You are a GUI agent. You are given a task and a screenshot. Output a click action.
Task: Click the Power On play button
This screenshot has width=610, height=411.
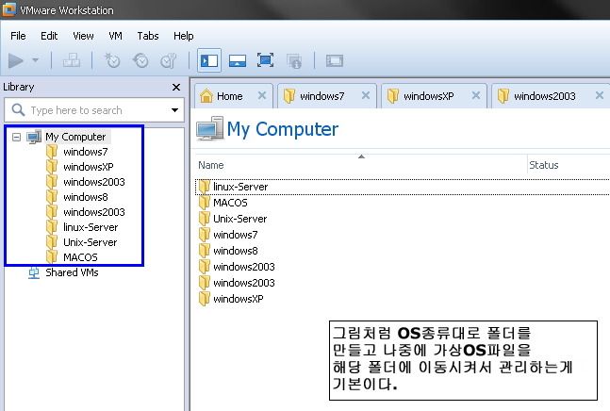(x=16, y=60)
